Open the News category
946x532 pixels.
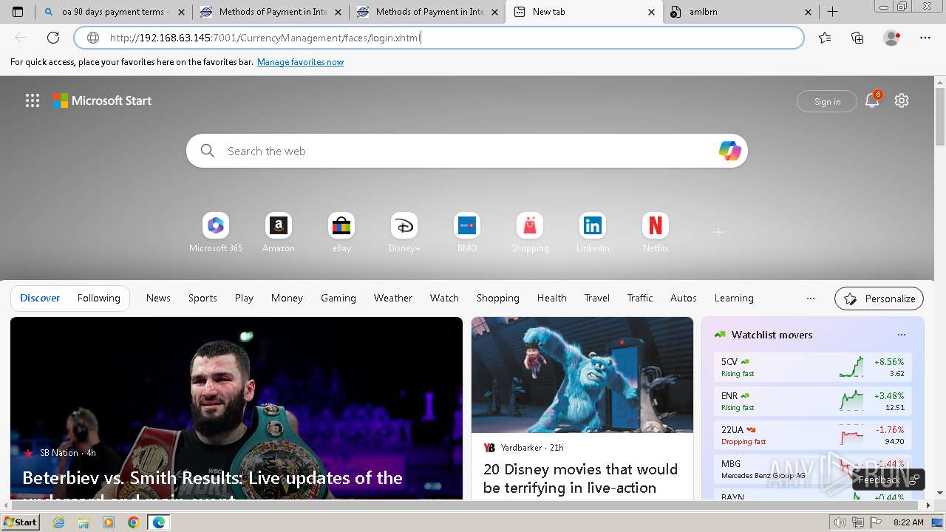pos(158,298)
